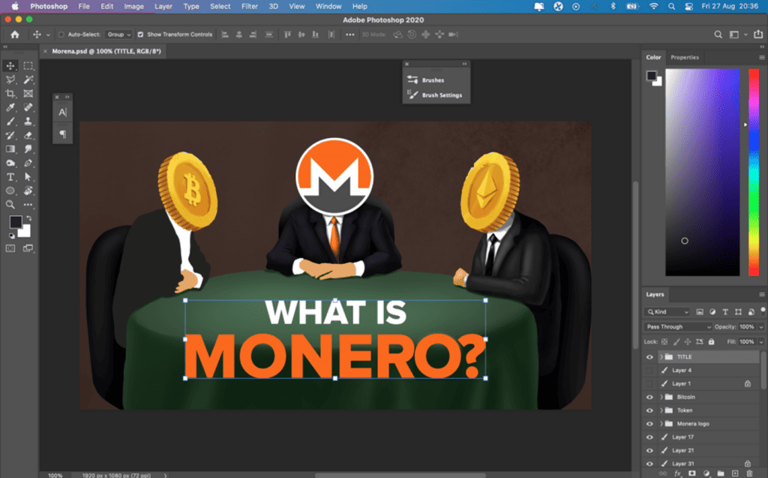Reset default foreground and background colors
This screenshot has width=768, height=478.
12,236
